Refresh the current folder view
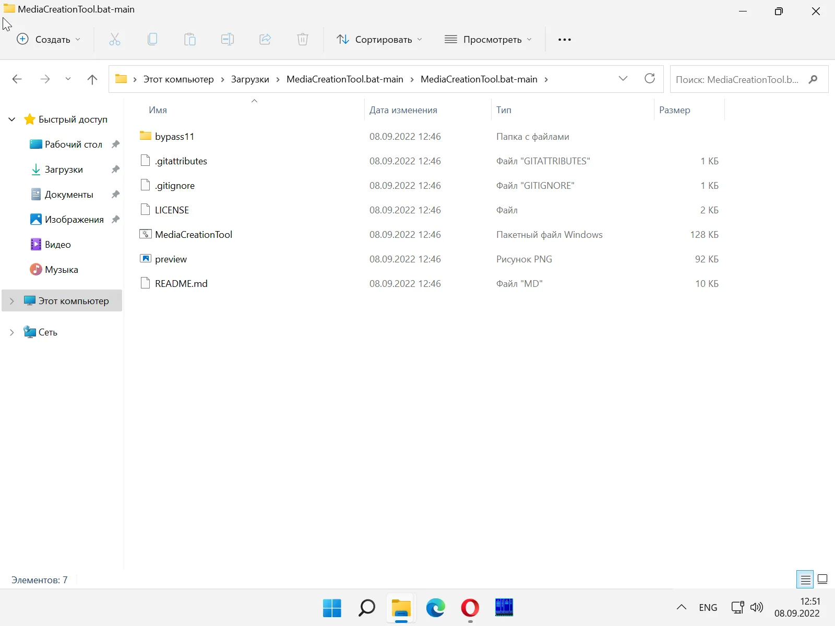835x626 pixels. (x=649, y=79)
